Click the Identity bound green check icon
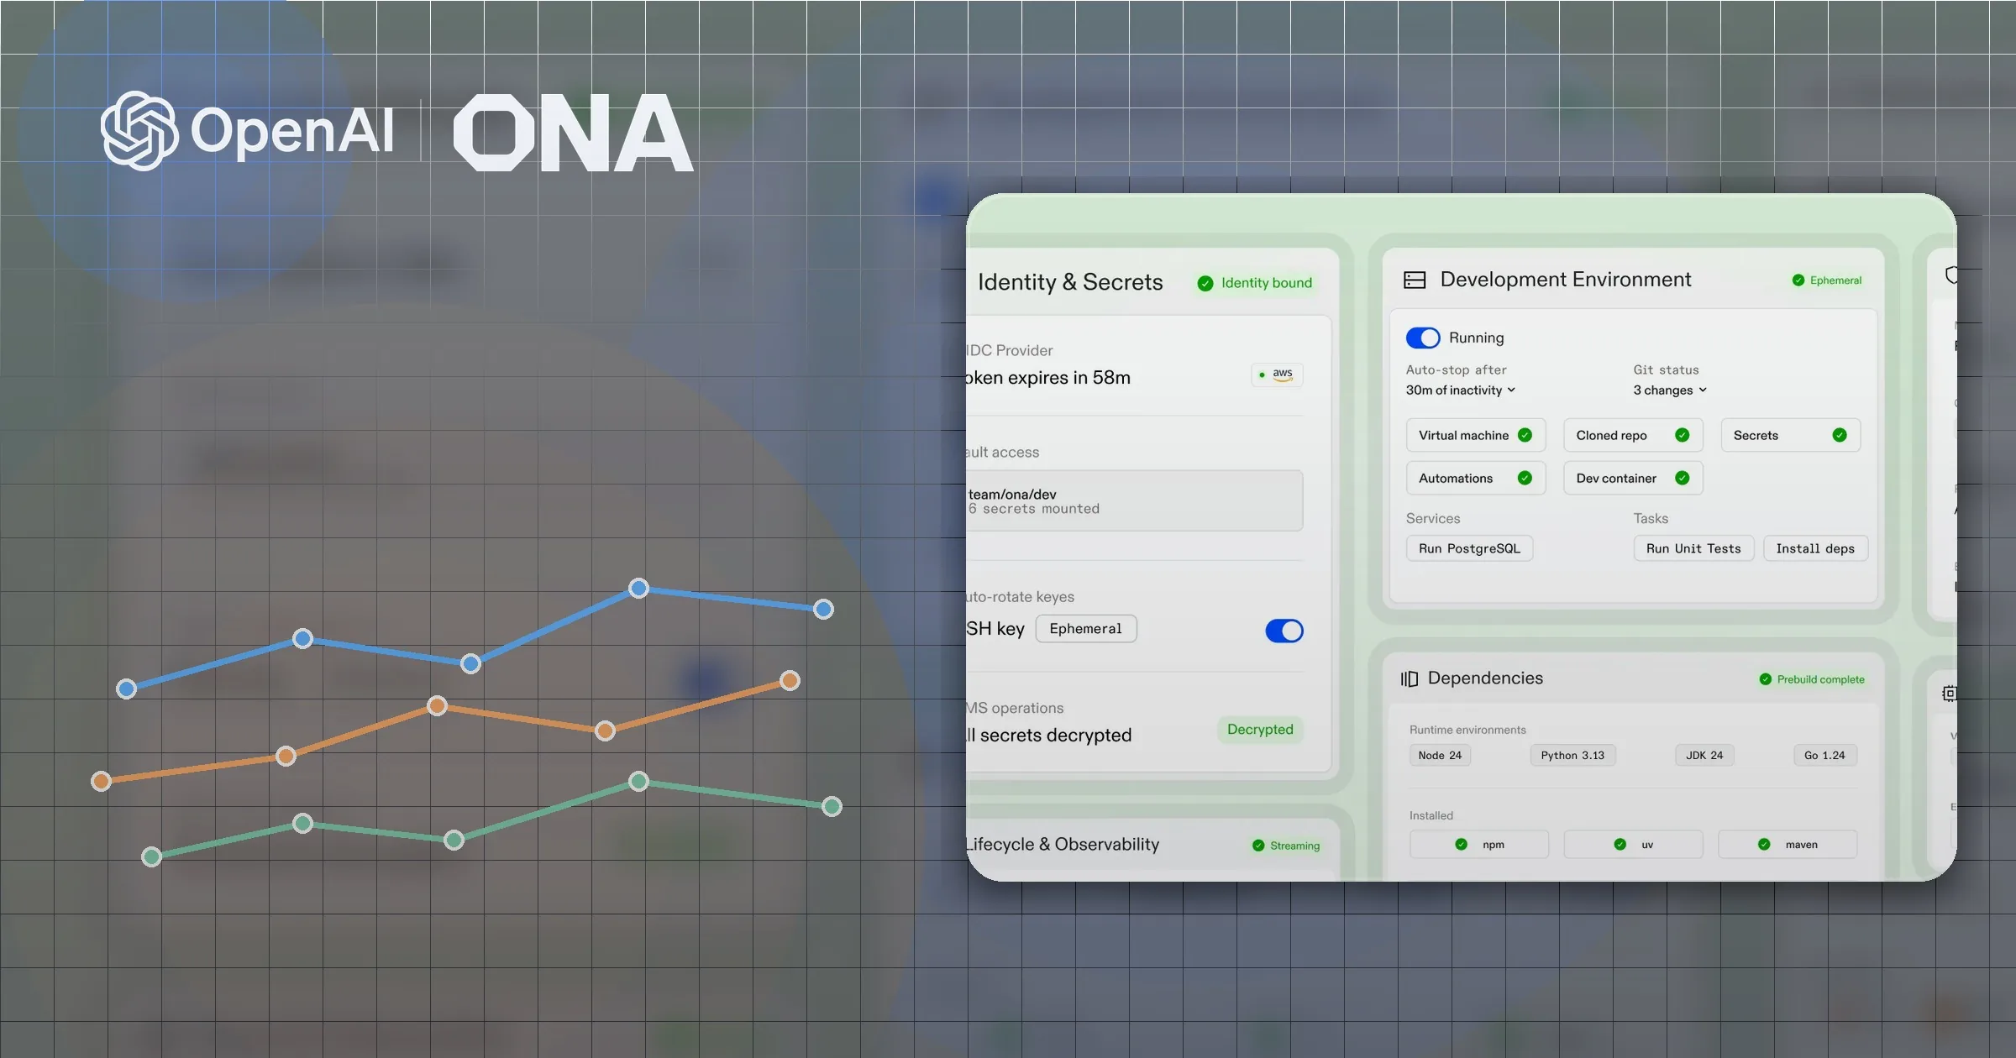 (1205, 283)
